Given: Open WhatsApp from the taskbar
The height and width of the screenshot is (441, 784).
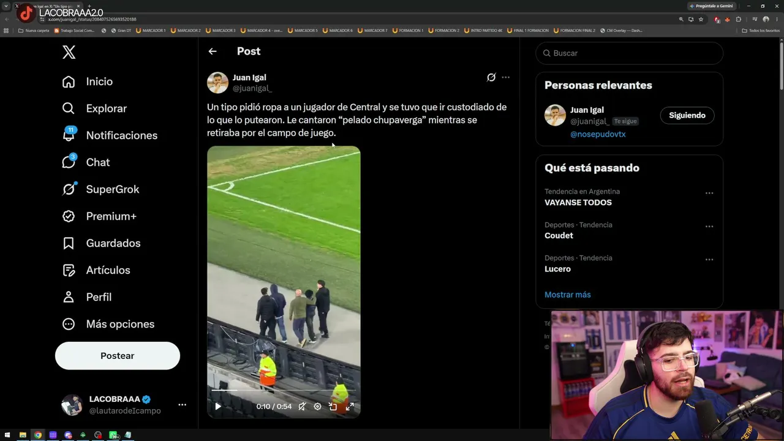Looking at the screenshot, I should (113, 435).
